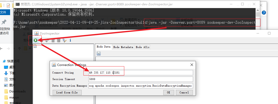Viewport: 278px width, 104px height.
Task: Click the Connect String label text
Action: click(x=63, y=73)
